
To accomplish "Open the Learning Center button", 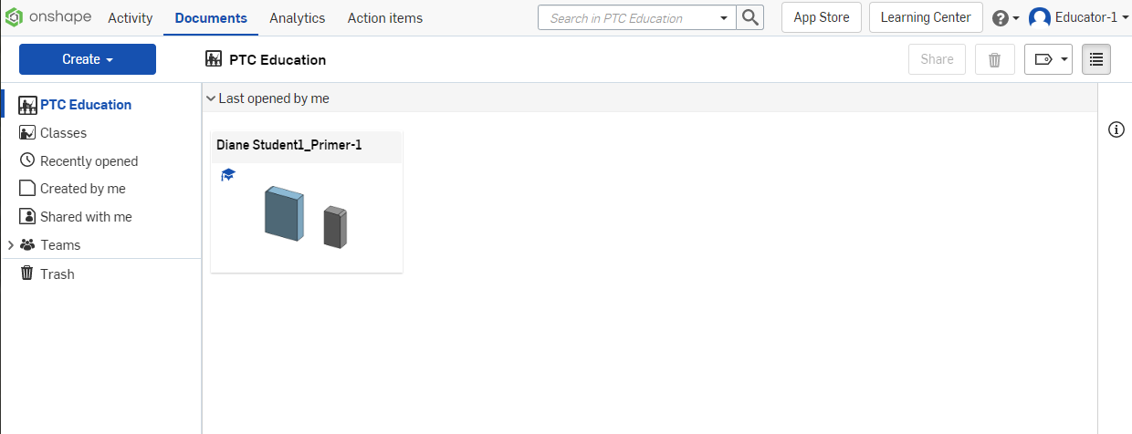I will click(x=926, y=17).
